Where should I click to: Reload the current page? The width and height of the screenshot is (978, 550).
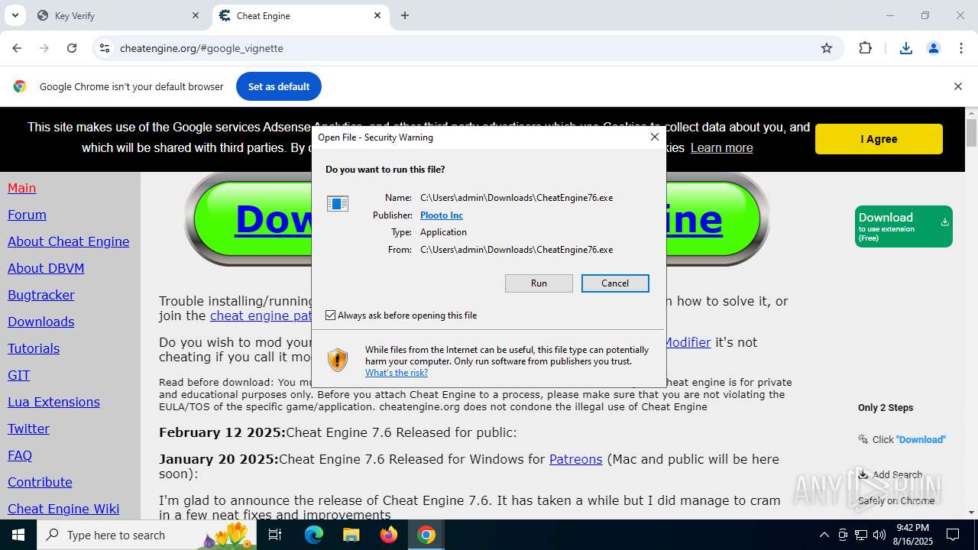click(72, 48)
